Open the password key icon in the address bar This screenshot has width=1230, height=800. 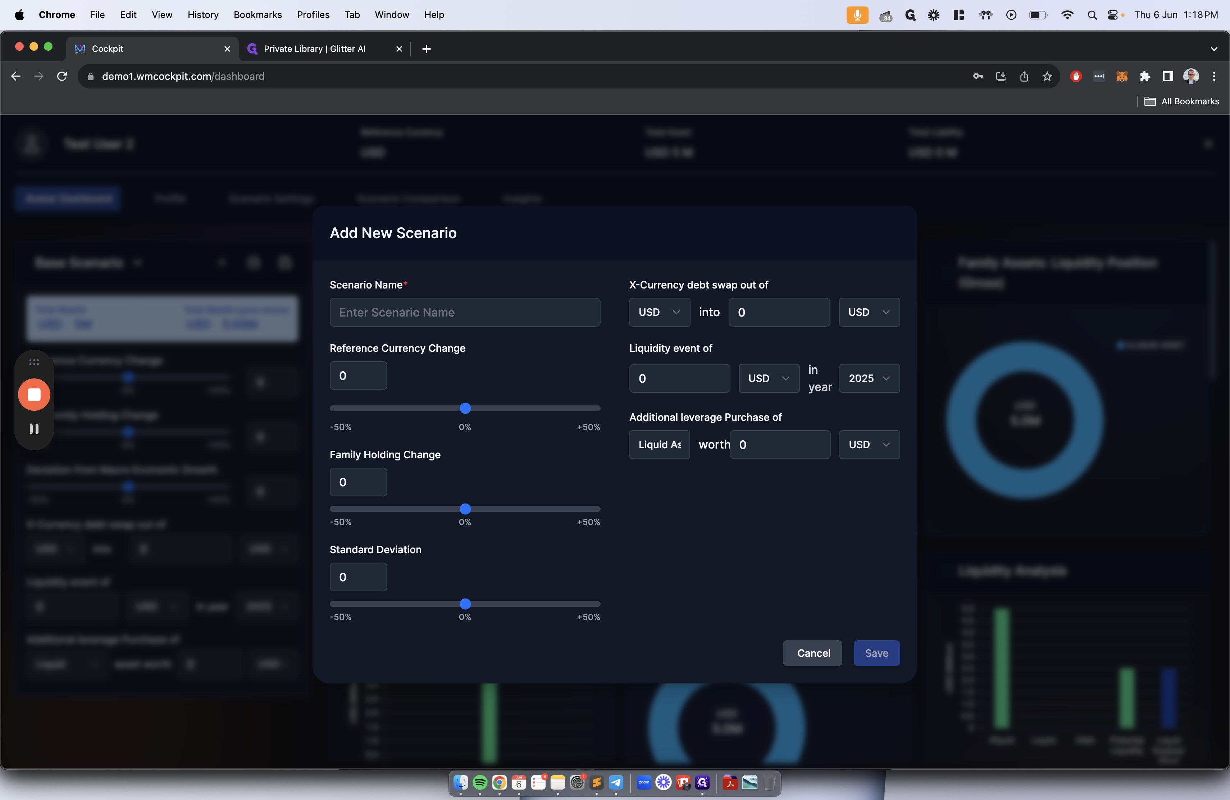point(978,77)
